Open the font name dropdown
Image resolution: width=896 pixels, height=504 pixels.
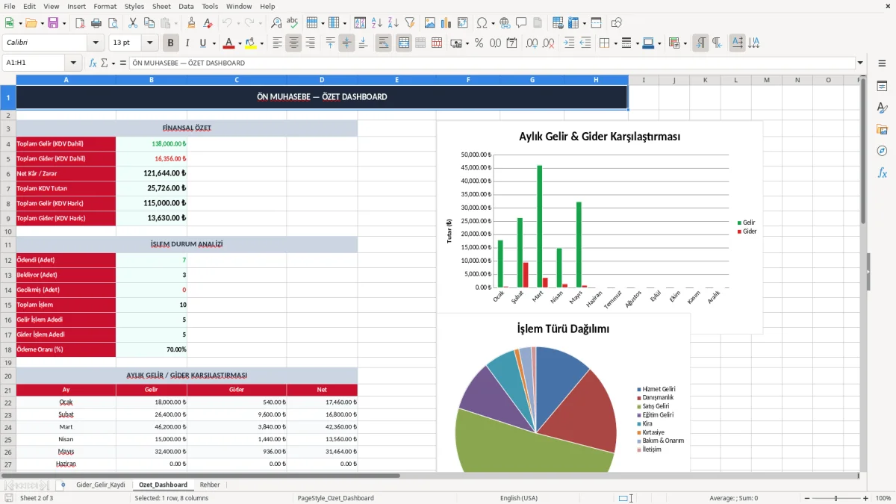point(95,43)
